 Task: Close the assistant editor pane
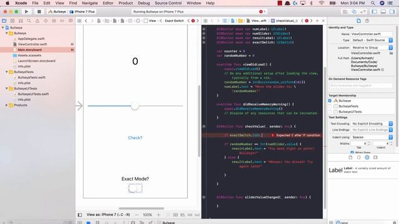[323, 21]
